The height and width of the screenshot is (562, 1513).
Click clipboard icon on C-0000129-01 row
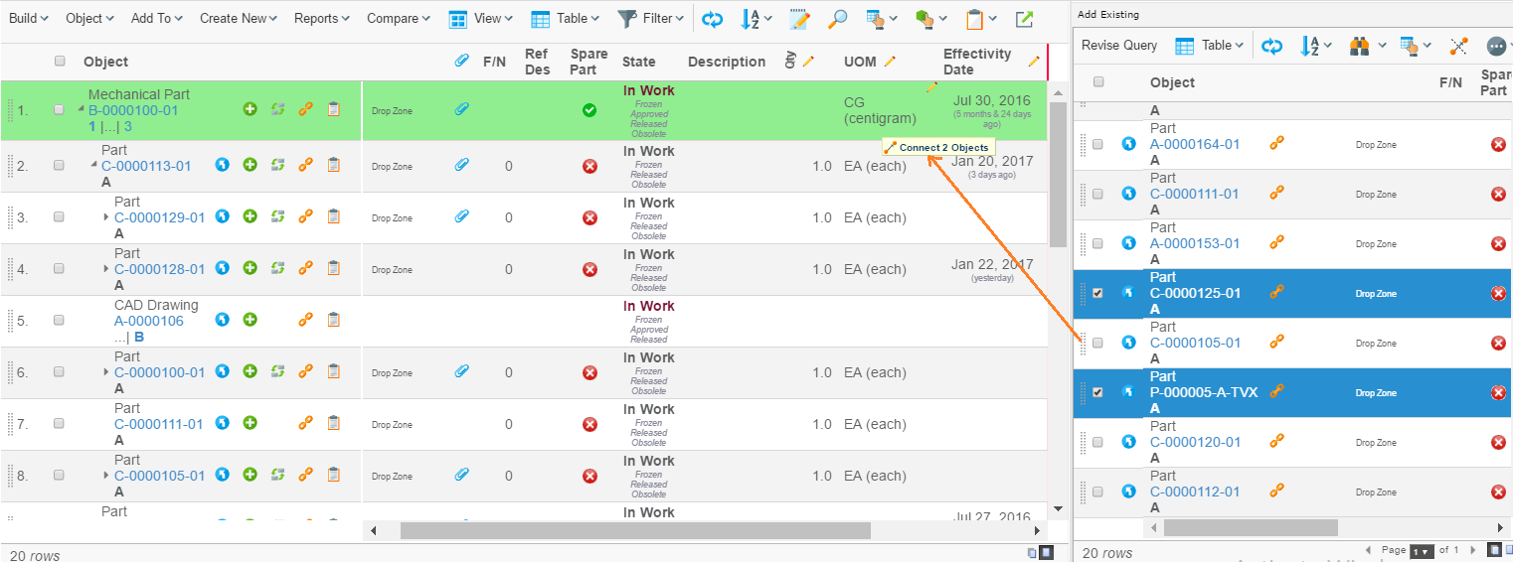point(334,216)
